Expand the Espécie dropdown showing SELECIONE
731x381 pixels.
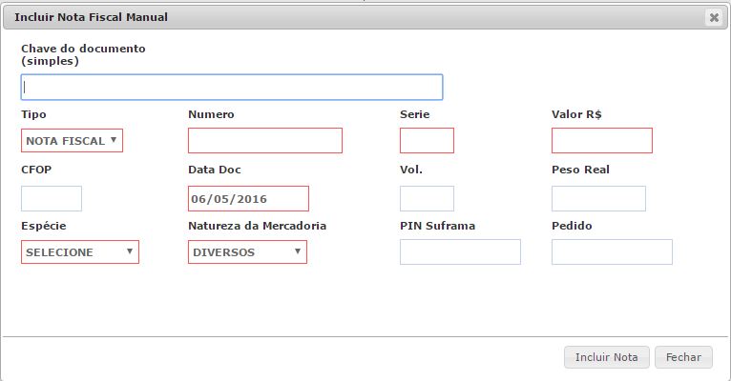[x=80, y=252]
